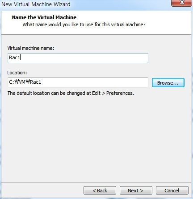
Task: Click the Location path input field
Action: tap(78, 82)
